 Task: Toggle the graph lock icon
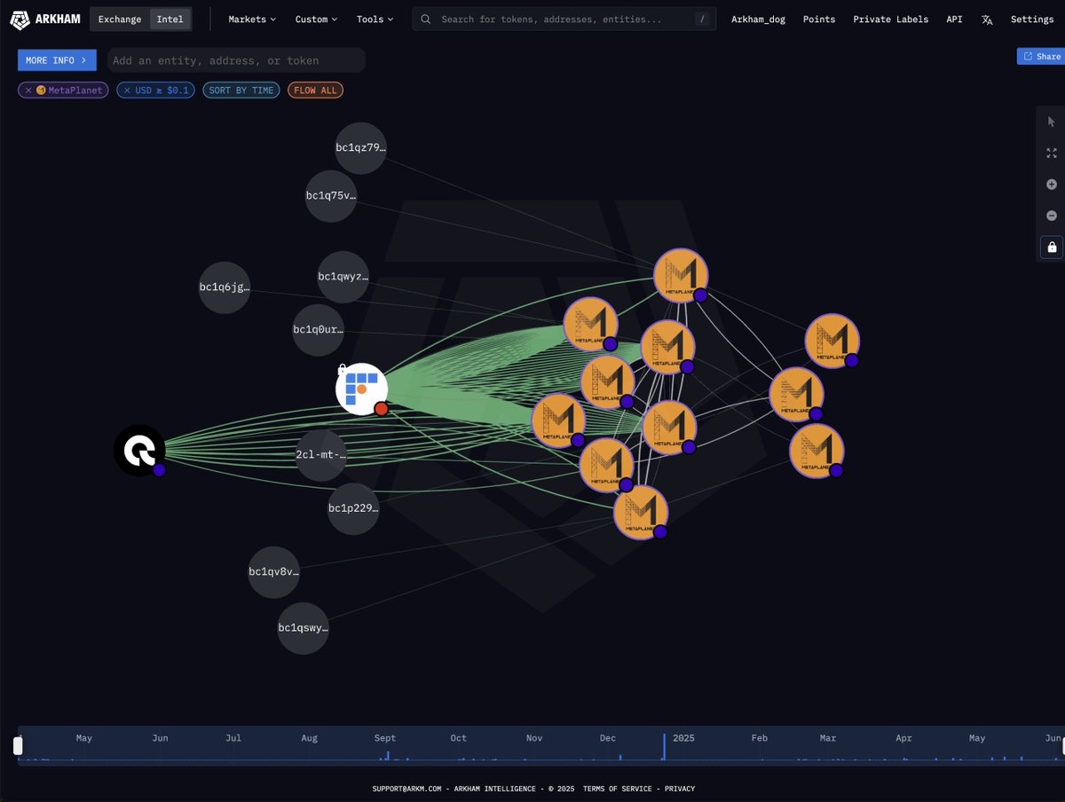(x=1052, y=247)
